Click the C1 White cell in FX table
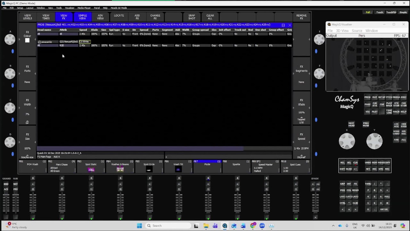410x231 pixels. [85, 42]
